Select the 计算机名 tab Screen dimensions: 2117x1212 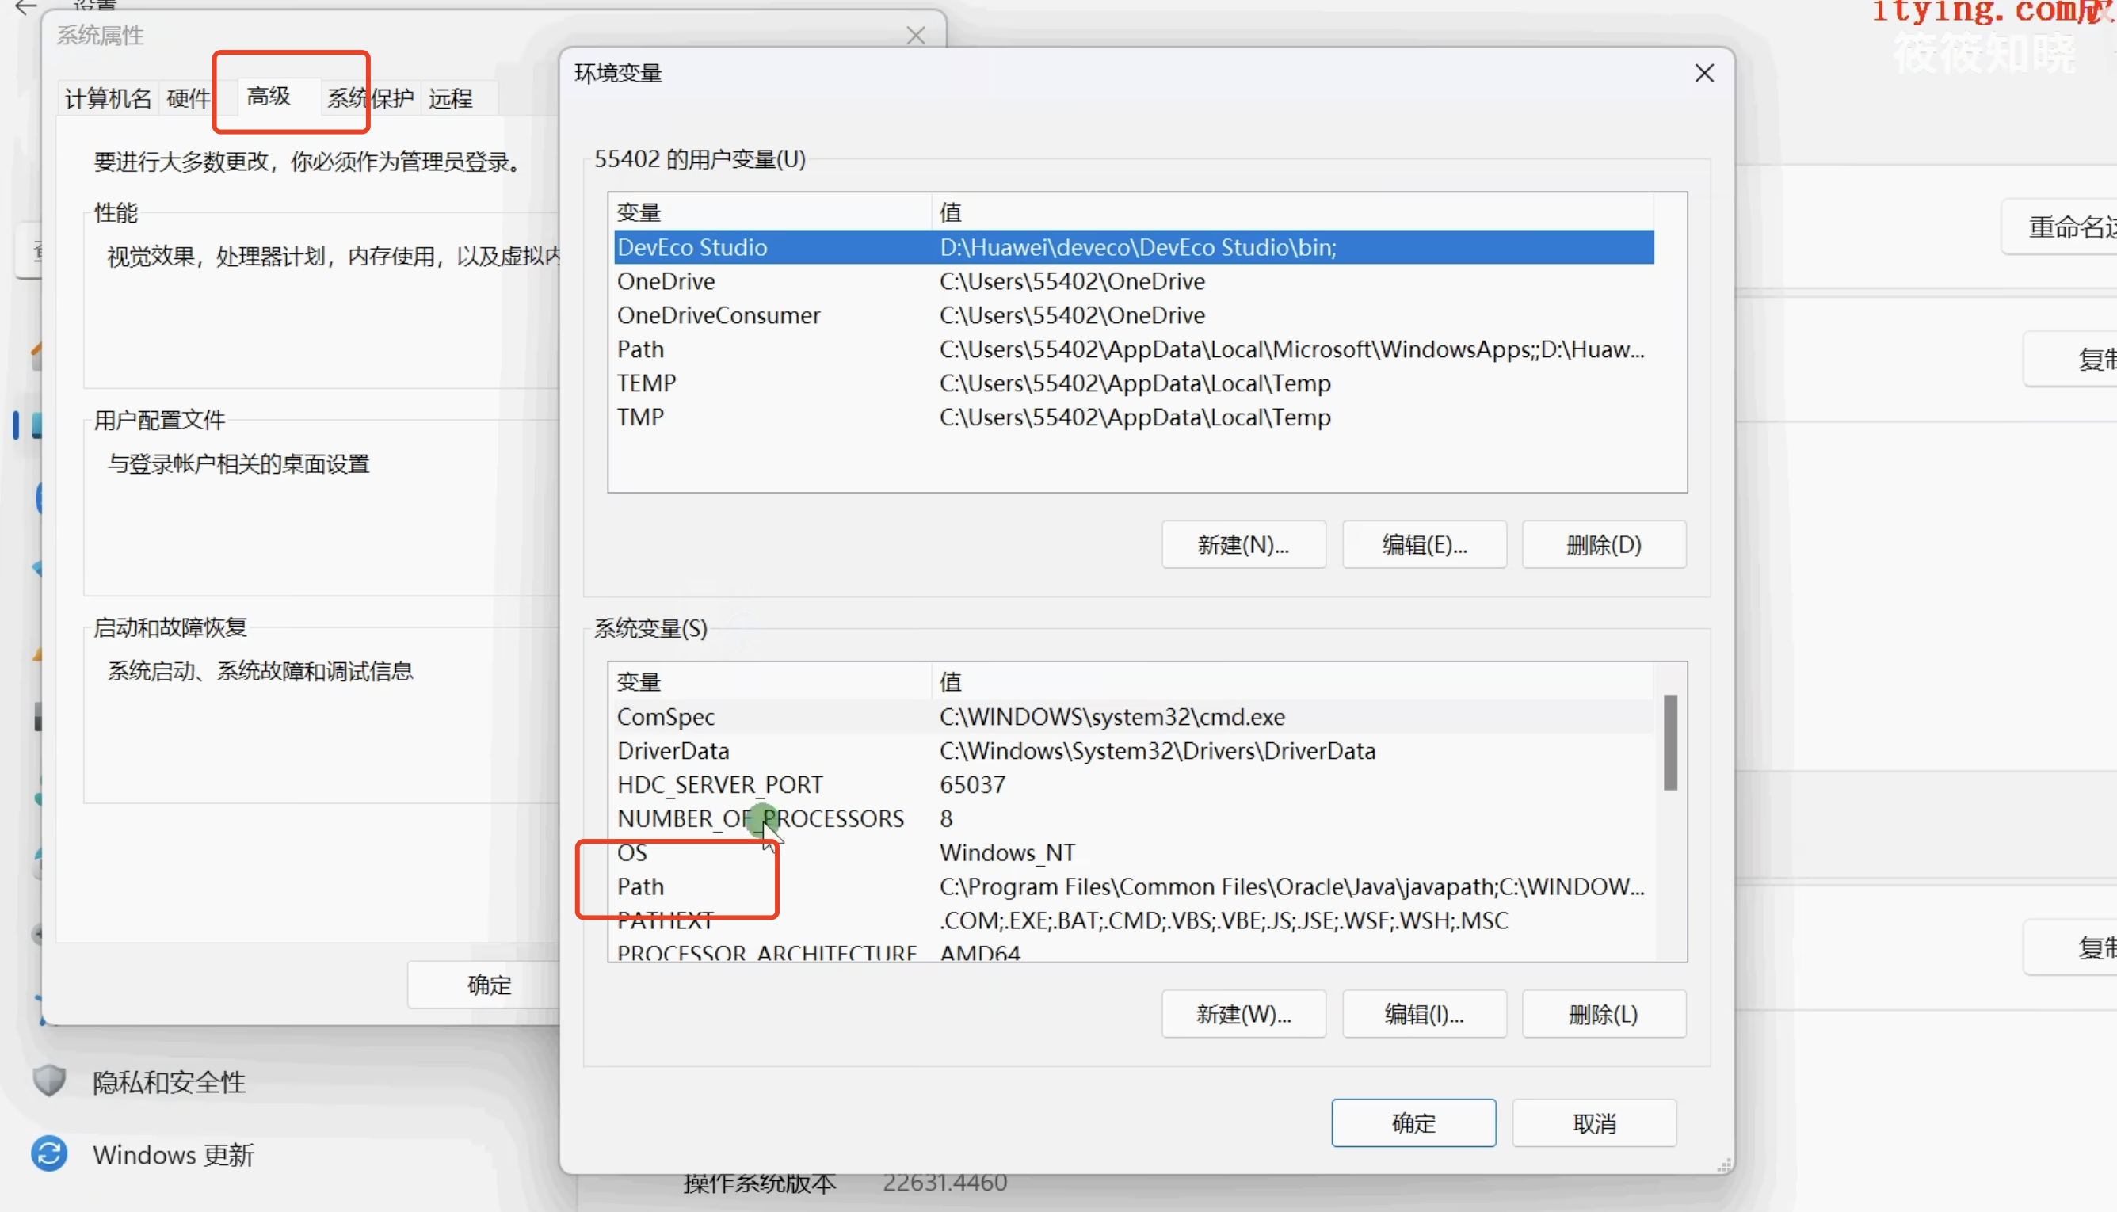109,98
